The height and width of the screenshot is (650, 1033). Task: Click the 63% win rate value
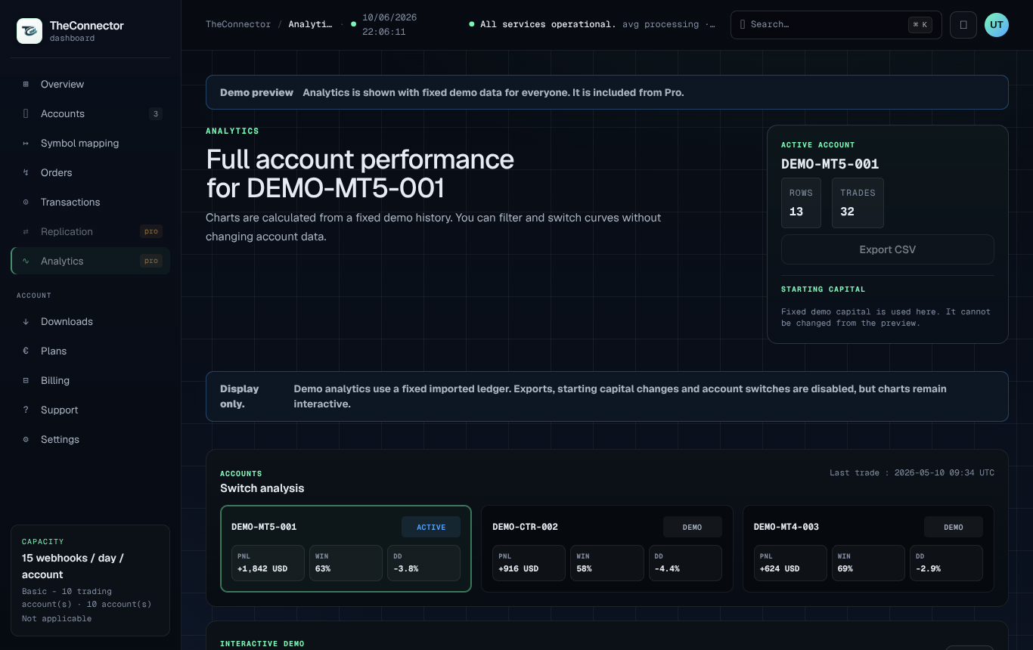tap(323, 568)
